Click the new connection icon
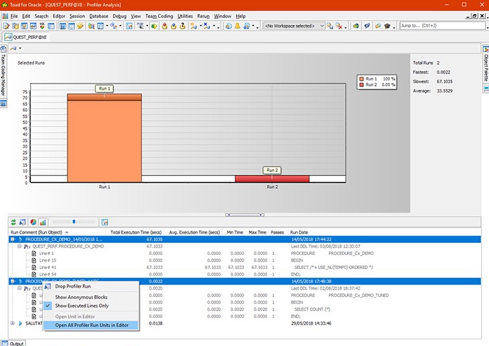The width and height of the screenshot is (489, 346). [194, 26]
